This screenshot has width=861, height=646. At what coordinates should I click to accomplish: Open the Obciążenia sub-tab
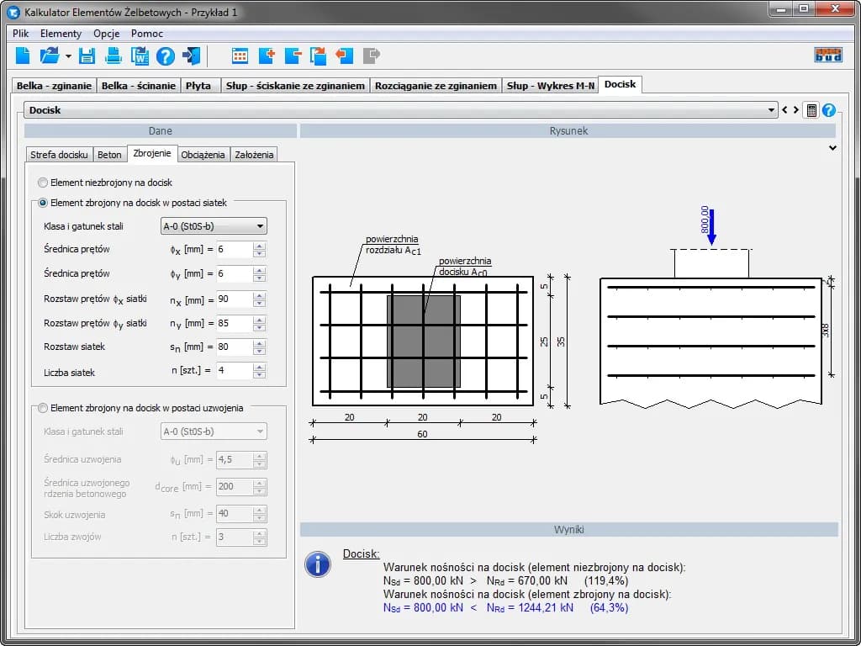tap(203, 155)
